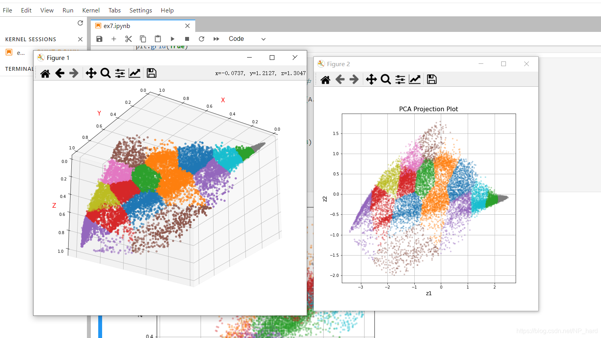This screenshot has width=601, height=338.
Task: Activate Zoom to rectangle in Figure 1
Action: pos(106,73)
